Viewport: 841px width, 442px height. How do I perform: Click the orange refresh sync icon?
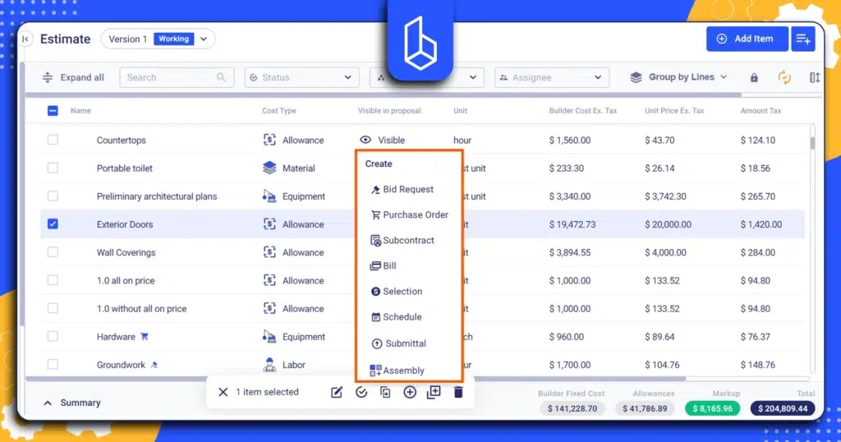coord(784,78)
